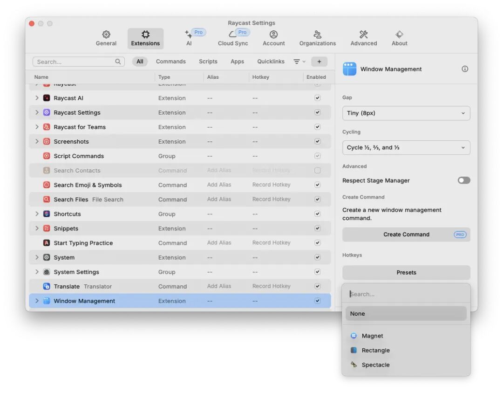Click the plus button to add extension

[319, 62]
